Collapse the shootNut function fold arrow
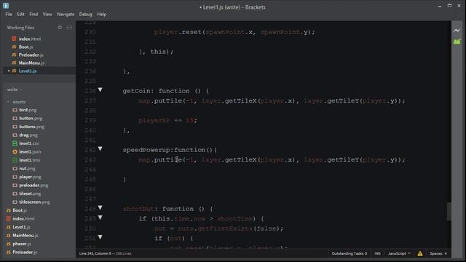The width and height of the screenshot is (466, 262). point(100,207)
